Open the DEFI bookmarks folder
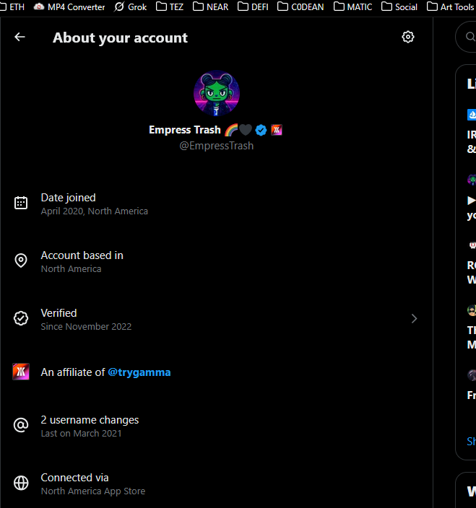This screenshot has width=476, height=508. [254, 6]
